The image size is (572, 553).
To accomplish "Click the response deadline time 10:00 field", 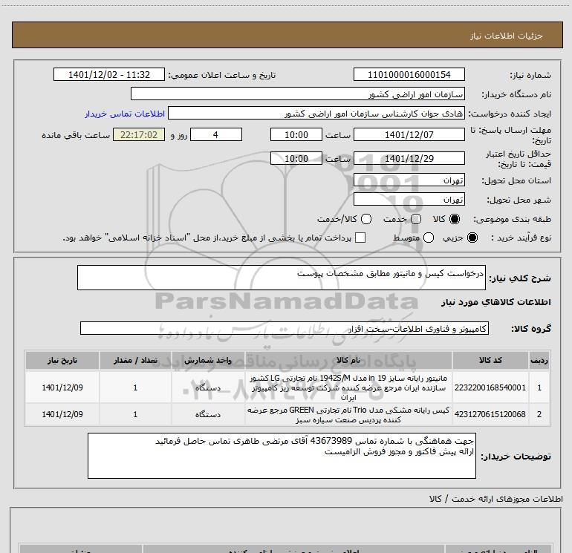I will pos(296,134).
